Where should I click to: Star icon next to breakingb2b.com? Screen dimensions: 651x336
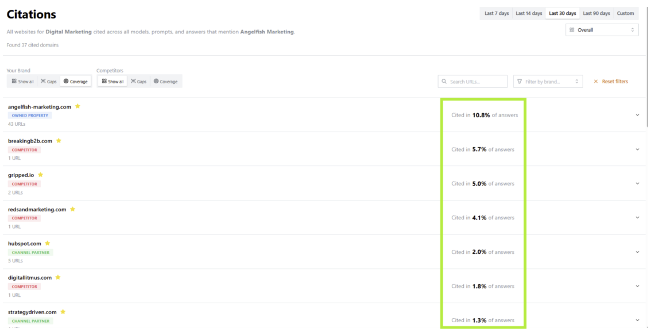[x=59, y=140]
